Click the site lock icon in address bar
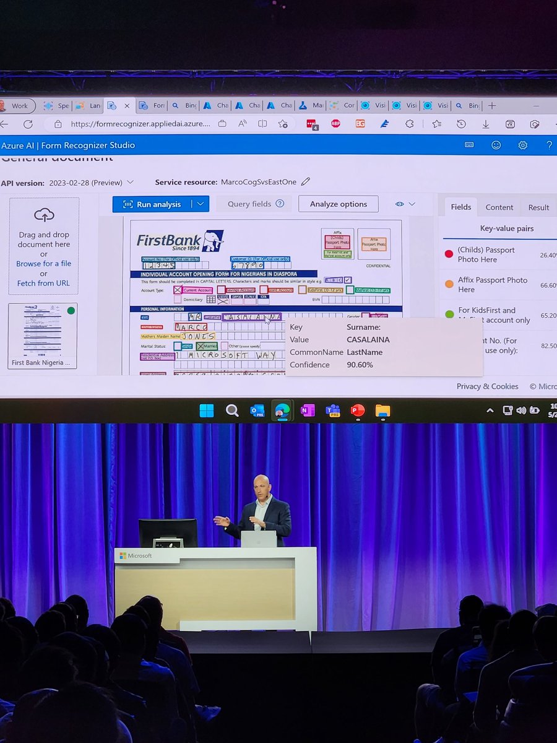 click(58, 124)
